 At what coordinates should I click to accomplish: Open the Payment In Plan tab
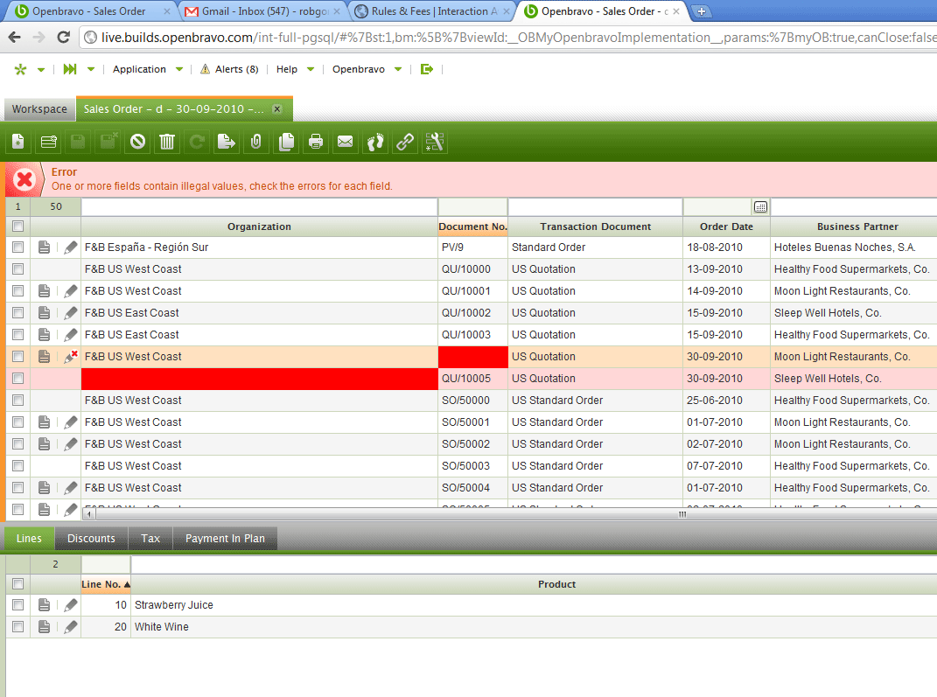225,539
